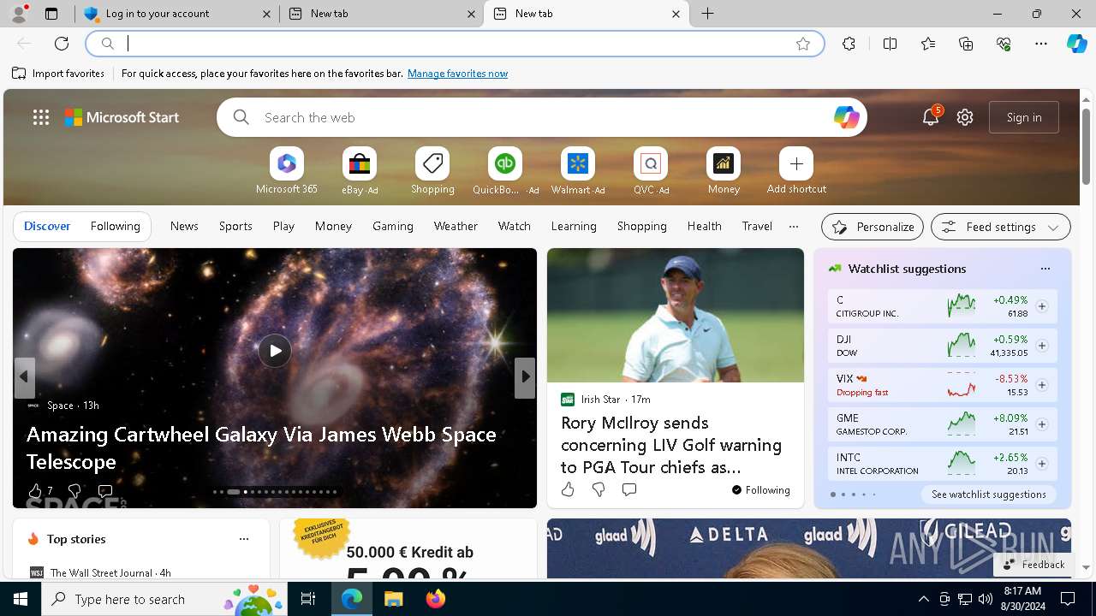The image size is (1096, 616).
Task: Open Firefox from the taskbar
Action: pos(436,599)
